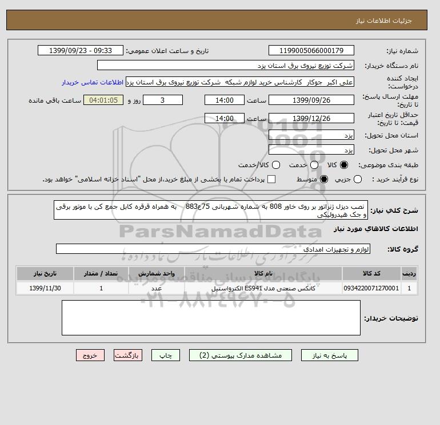Screen dimensions: 440x425
Task: Click the request creator field علی اکبر جوکار
Action: tap(240, 82)
